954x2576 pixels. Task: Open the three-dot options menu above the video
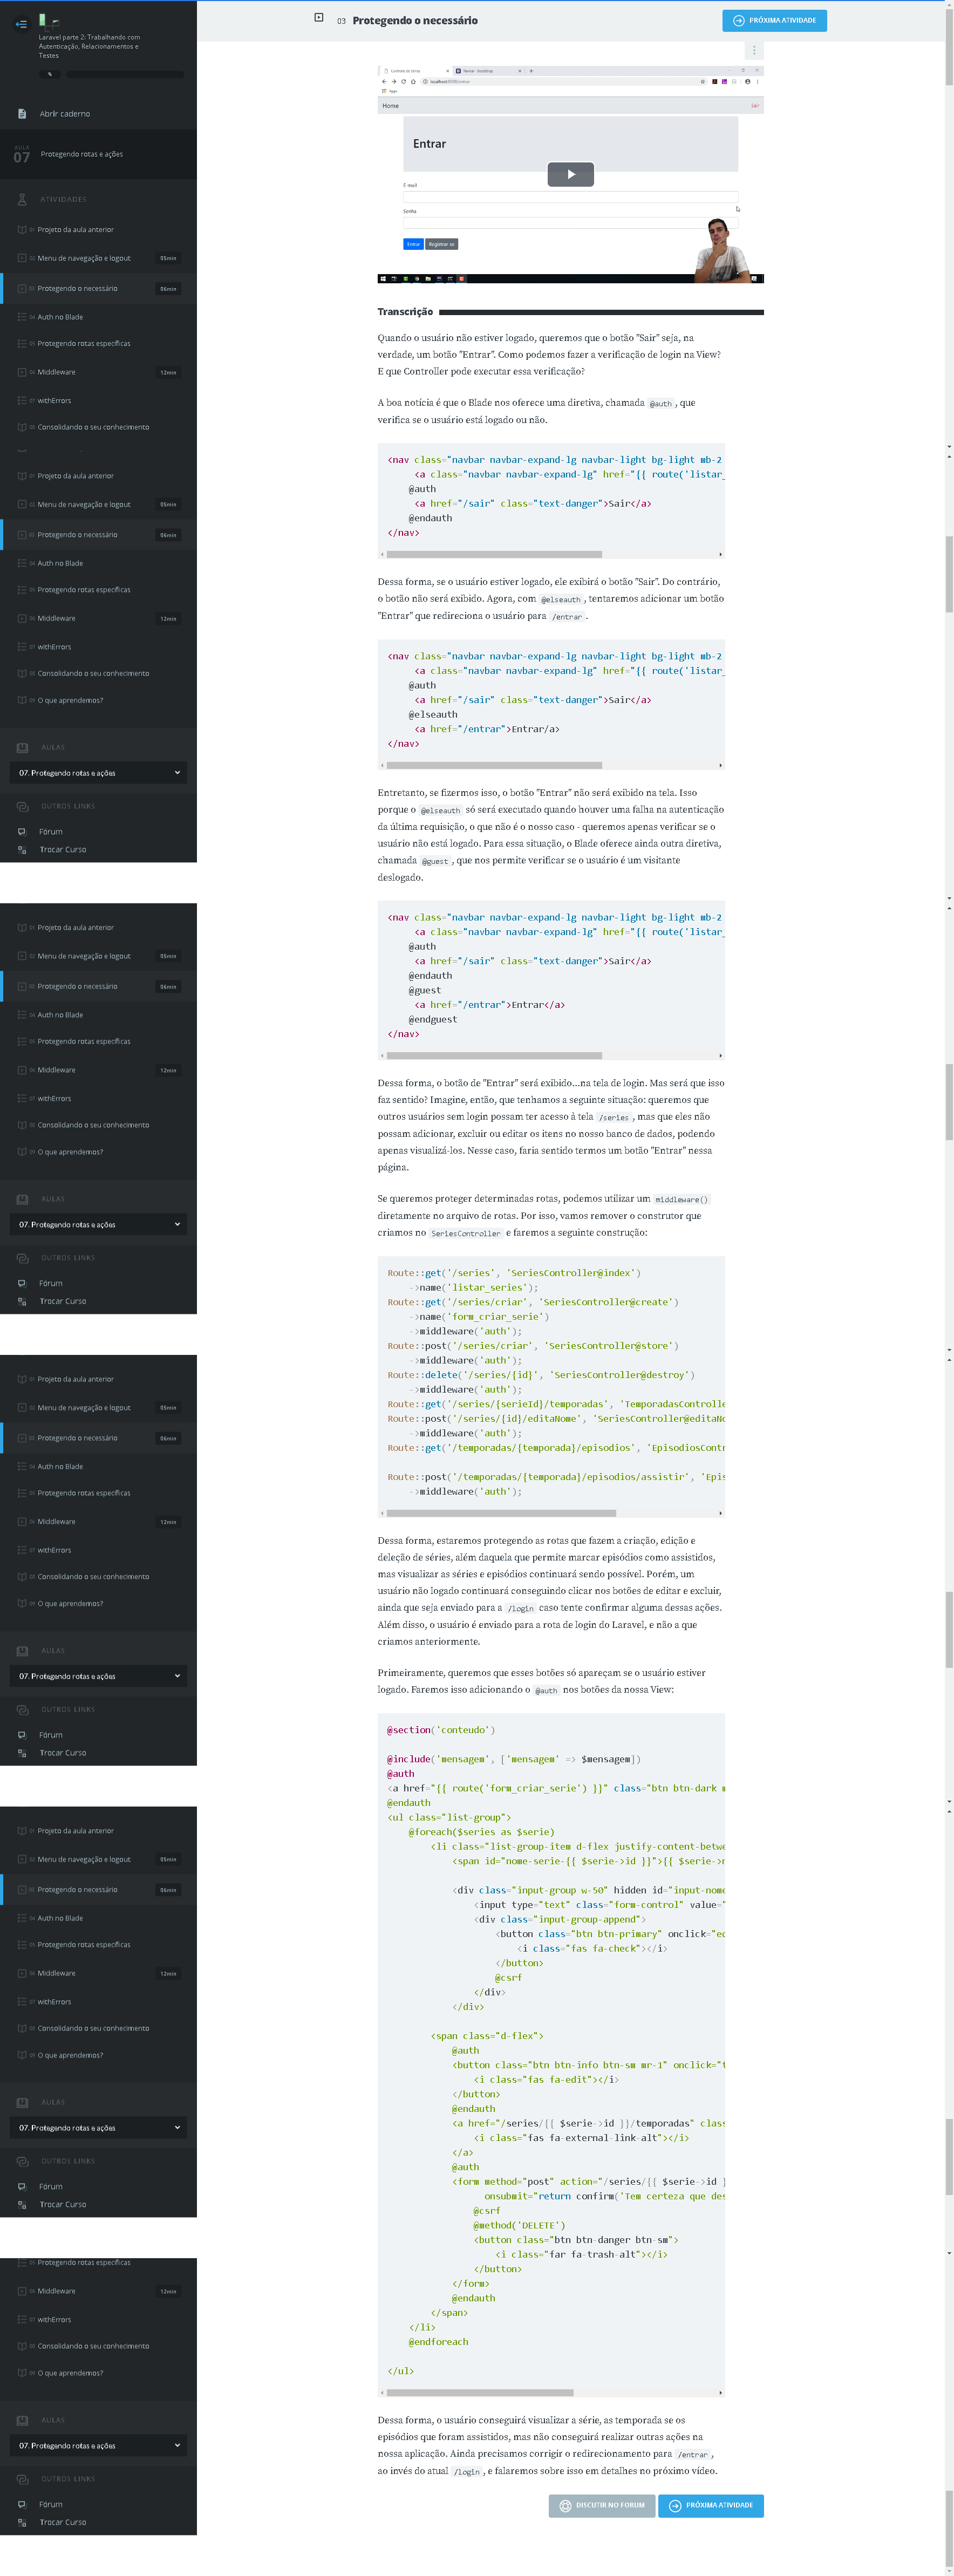(x=754, y=50)
